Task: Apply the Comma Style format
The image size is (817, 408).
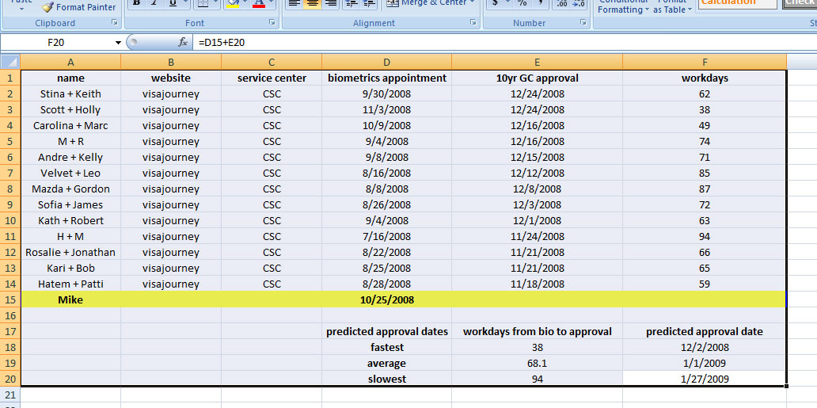Action: pyautogui.click(x=541, y=3)
